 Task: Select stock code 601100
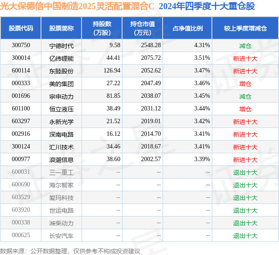[21, 109]
